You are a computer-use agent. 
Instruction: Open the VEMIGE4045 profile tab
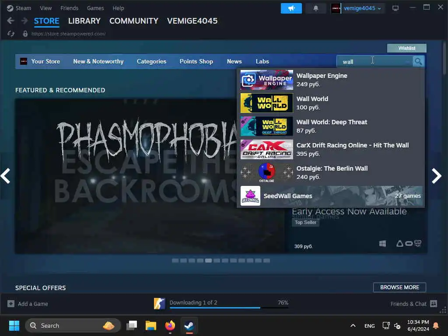(192, 21)
